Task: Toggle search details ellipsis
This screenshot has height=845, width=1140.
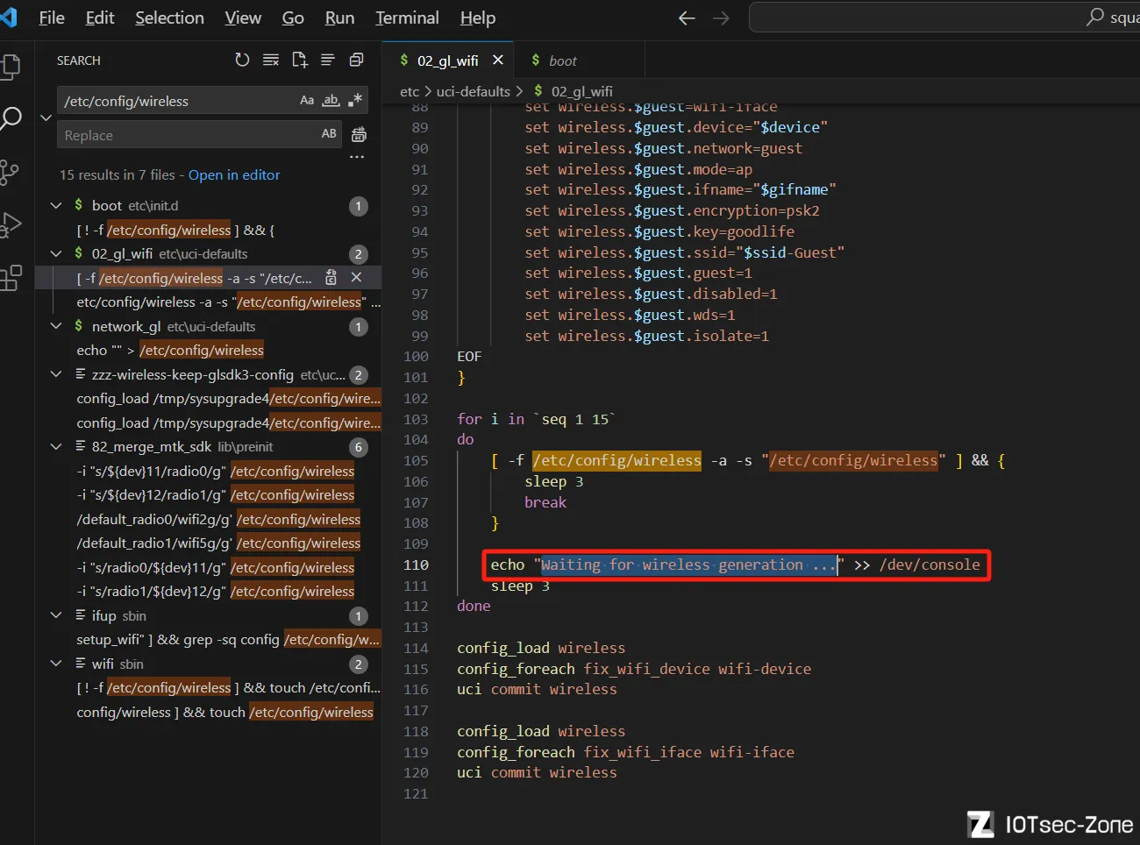Action: click(x=356, y=158)
